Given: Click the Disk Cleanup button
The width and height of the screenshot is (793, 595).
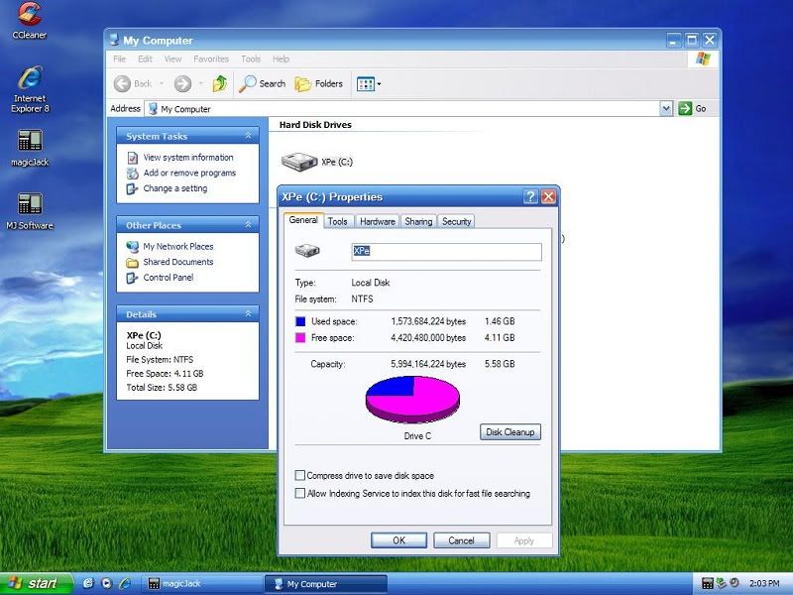Looking at the screenshot, I should tap(510, 432).
